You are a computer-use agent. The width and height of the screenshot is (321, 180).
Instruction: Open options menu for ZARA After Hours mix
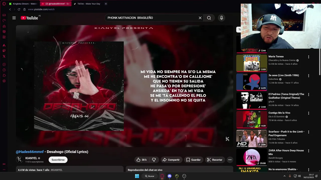pos(308,151)
